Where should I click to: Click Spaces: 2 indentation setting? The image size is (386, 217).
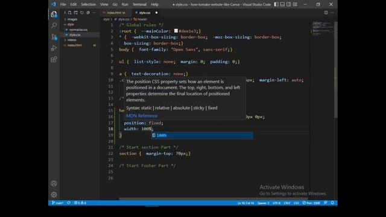click(x=263, y=203)
